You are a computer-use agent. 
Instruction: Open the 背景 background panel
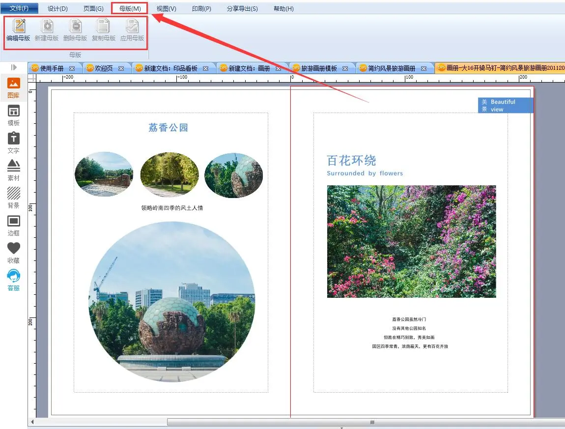(x=14, y=198)
